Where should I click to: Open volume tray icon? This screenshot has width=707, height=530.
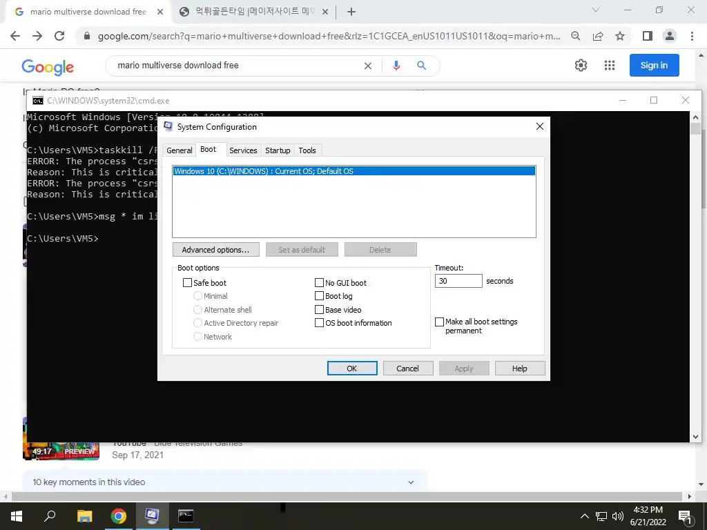coord(618,516)
